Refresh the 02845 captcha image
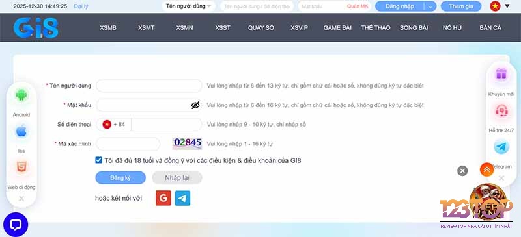Screen dimensions: 521x237 coord(187,143)
